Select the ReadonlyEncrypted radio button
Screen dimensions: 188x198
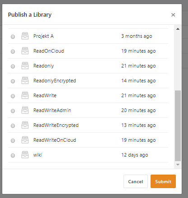tap(13, 81)
